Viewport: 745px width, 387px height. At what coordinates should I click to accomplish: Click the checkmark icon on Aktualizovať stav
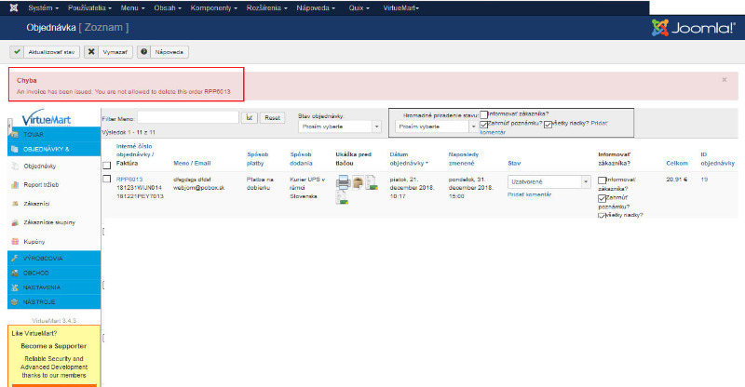coord(17,52)
